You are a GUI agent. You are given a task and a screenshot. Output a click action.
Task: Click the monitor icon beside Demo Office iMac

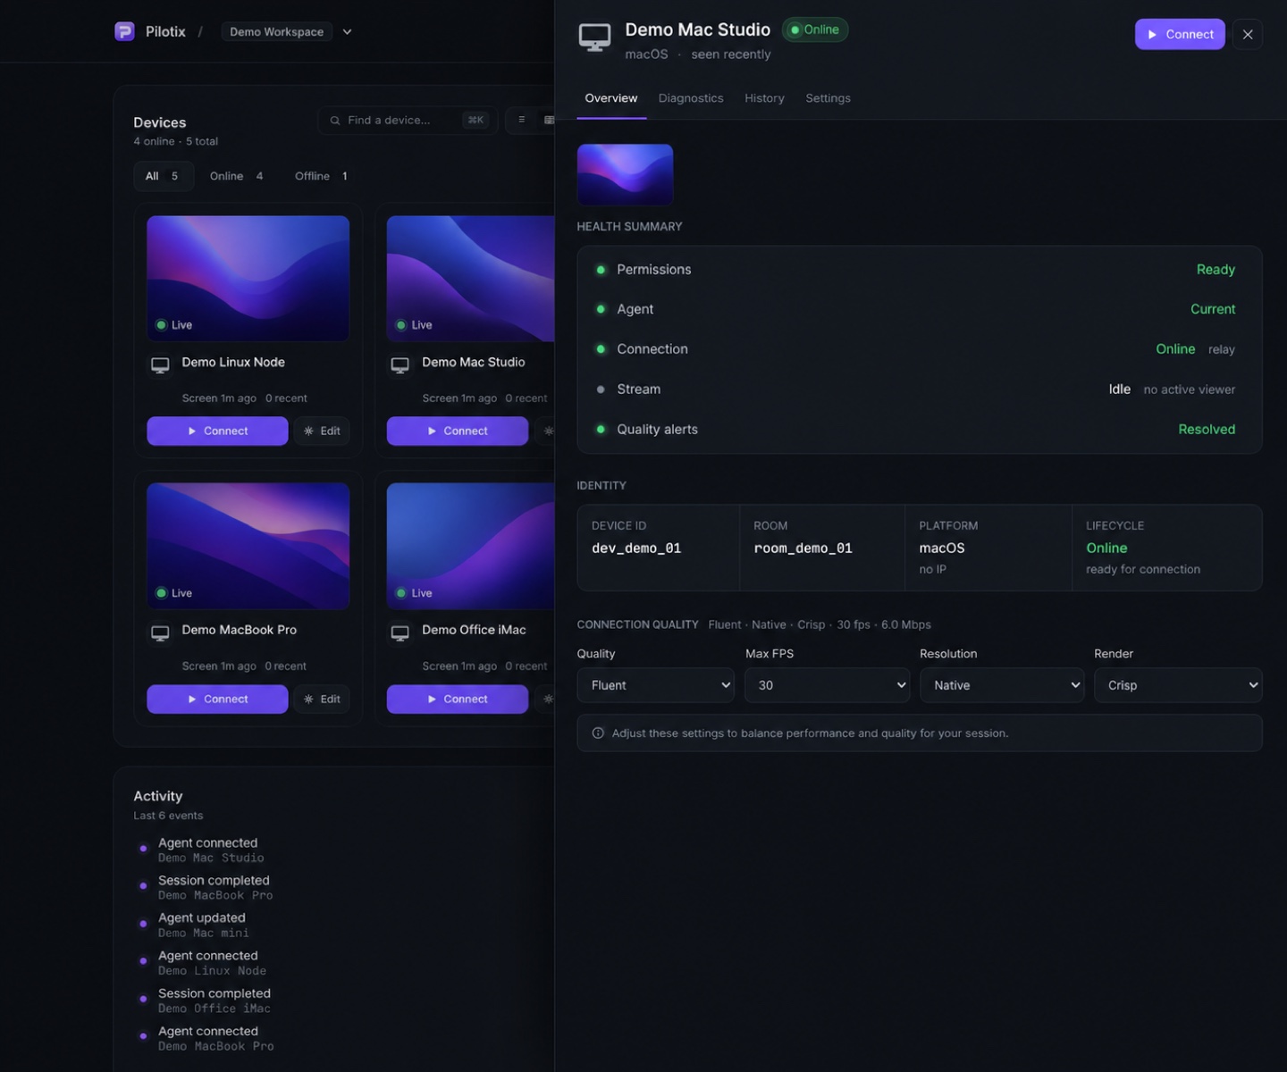(400, 632)
